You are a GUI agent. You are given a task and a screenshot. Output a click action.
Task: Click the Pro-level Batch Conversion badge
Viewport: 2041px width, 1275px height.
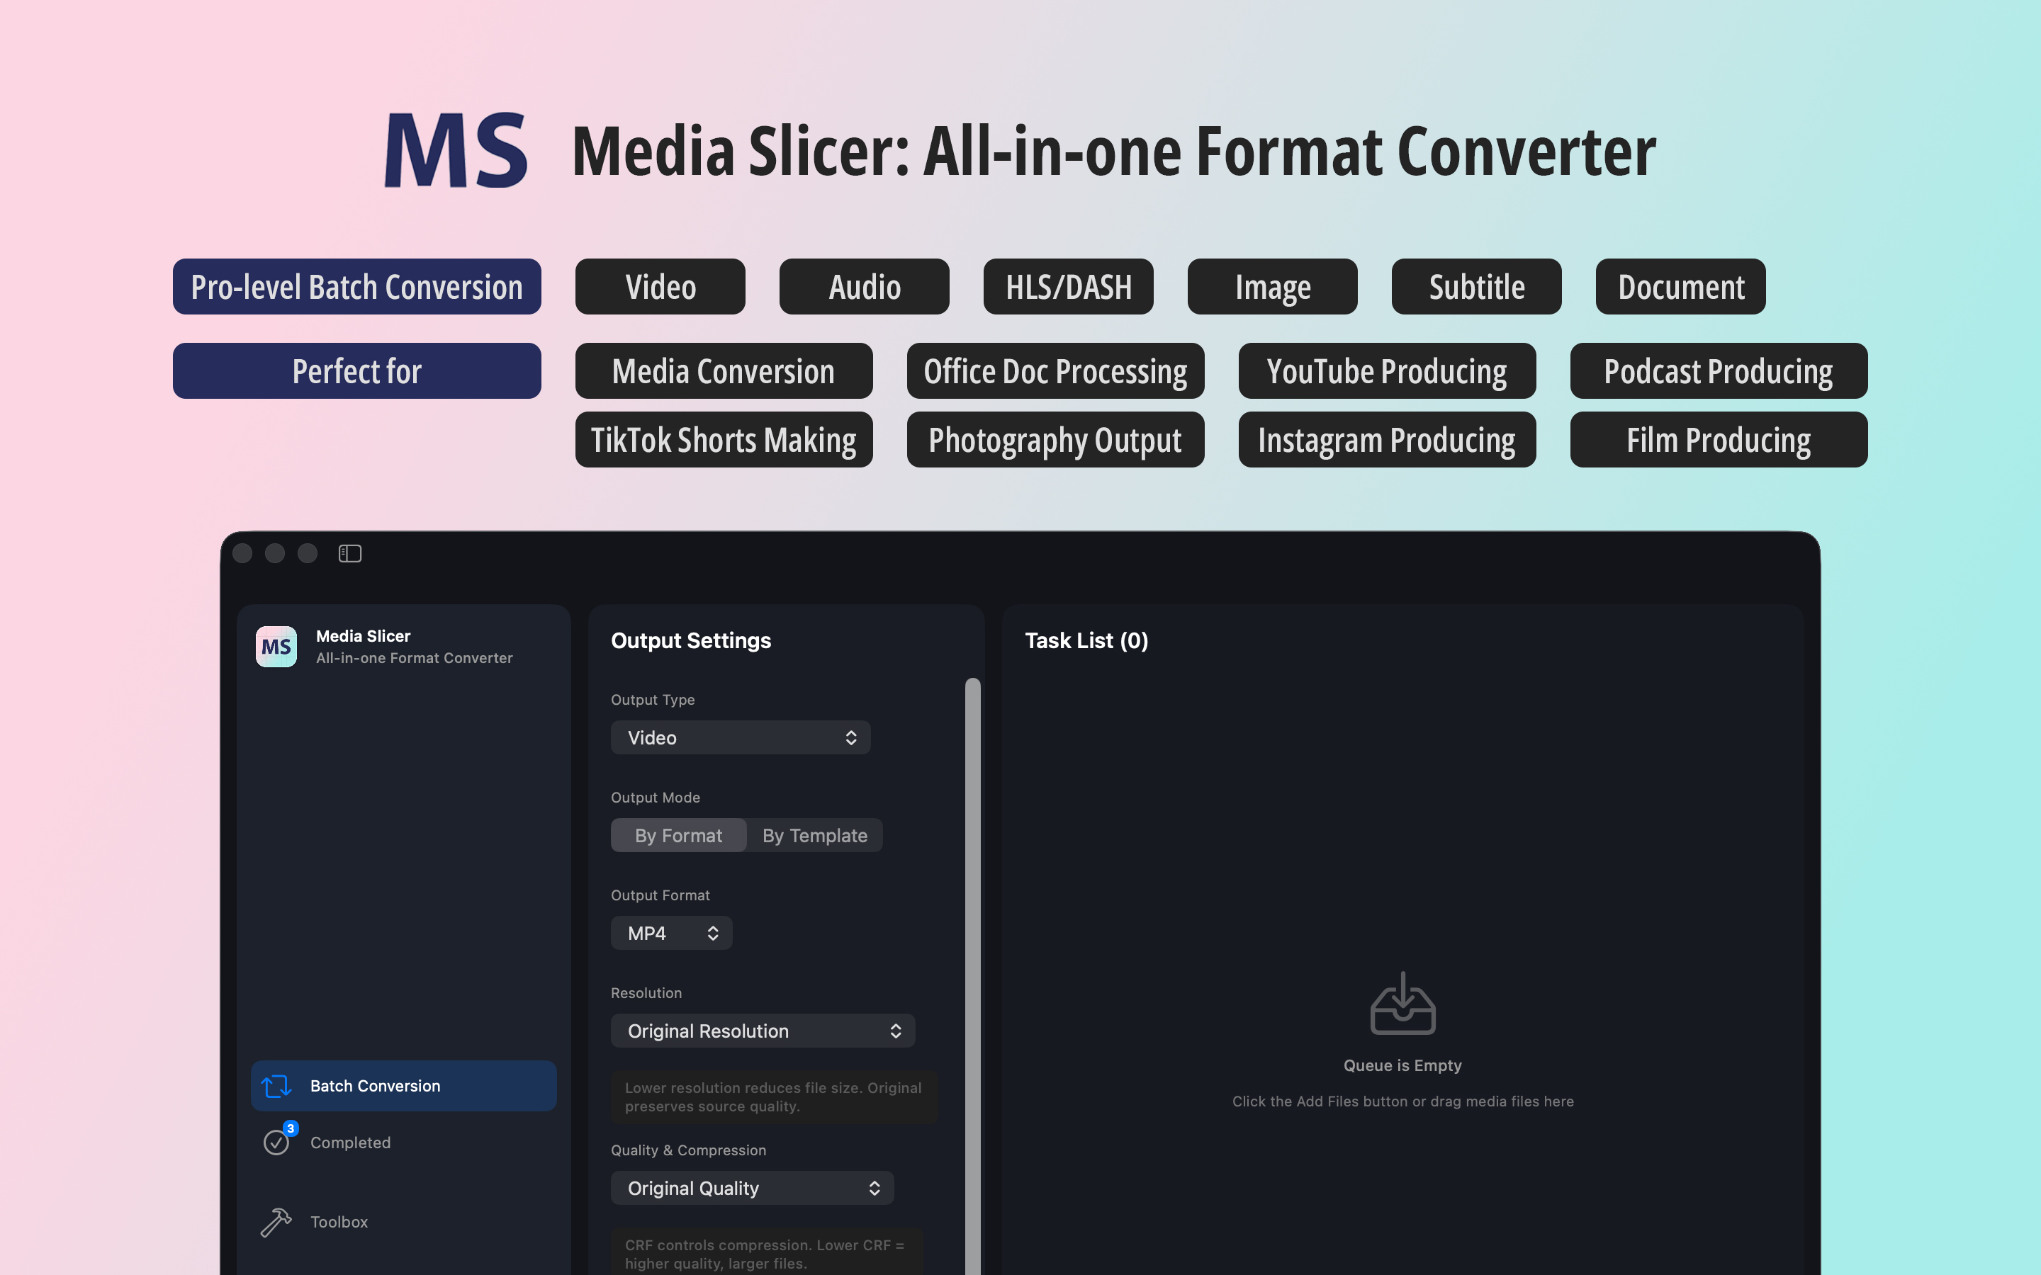click(356, 287)
